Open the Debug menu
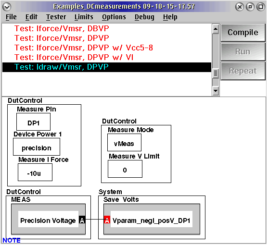The image size is (268, 245). [144, 17]
